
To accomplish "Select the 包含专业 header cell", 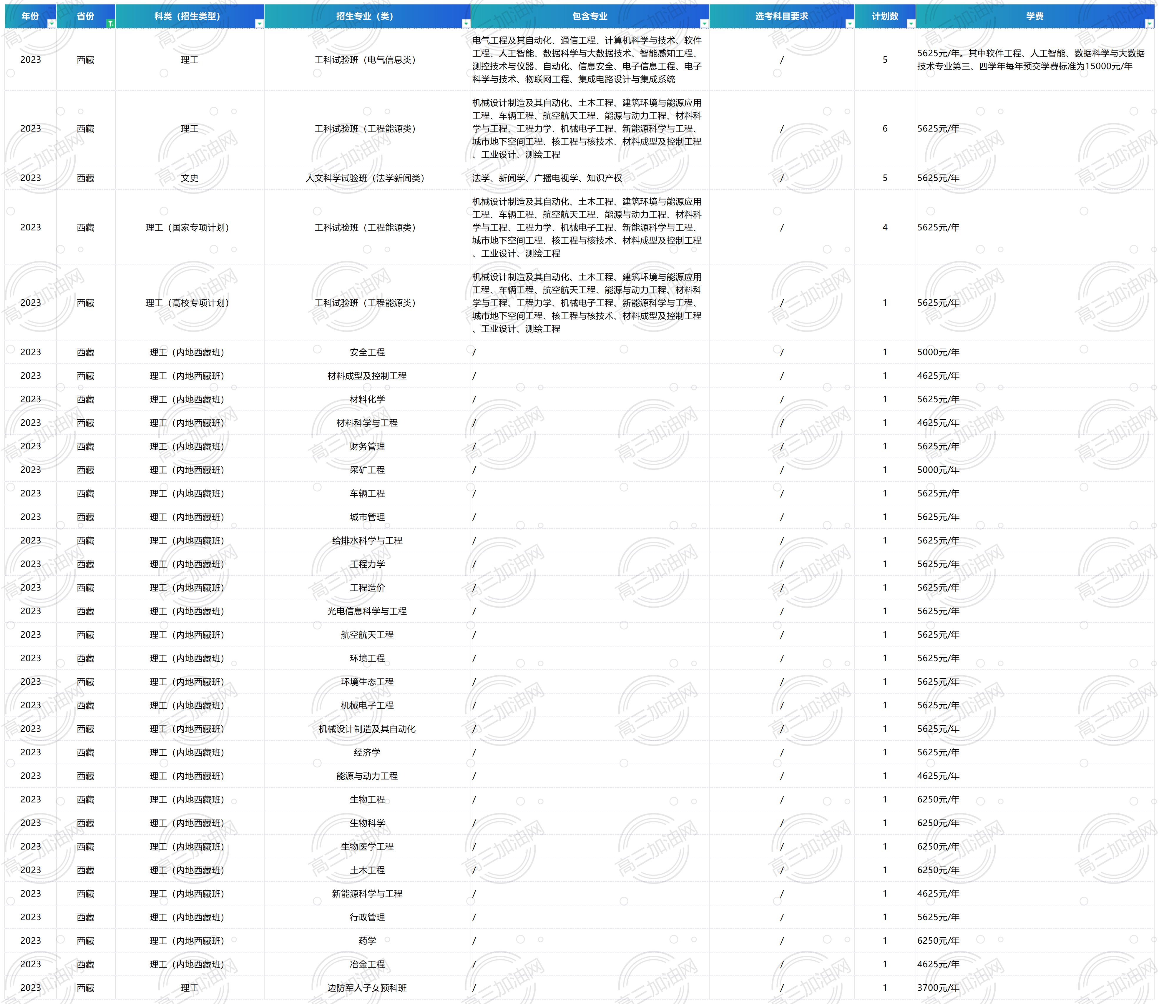I will 590,16.
